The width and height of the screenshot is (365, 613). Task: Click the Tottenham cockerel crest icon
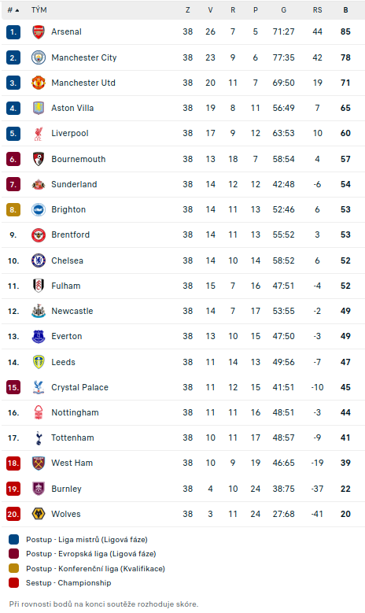point(39,438)
